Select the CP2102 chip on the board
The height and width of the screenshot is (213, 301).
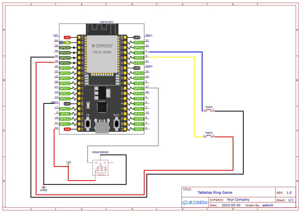(x=102, y=107)
